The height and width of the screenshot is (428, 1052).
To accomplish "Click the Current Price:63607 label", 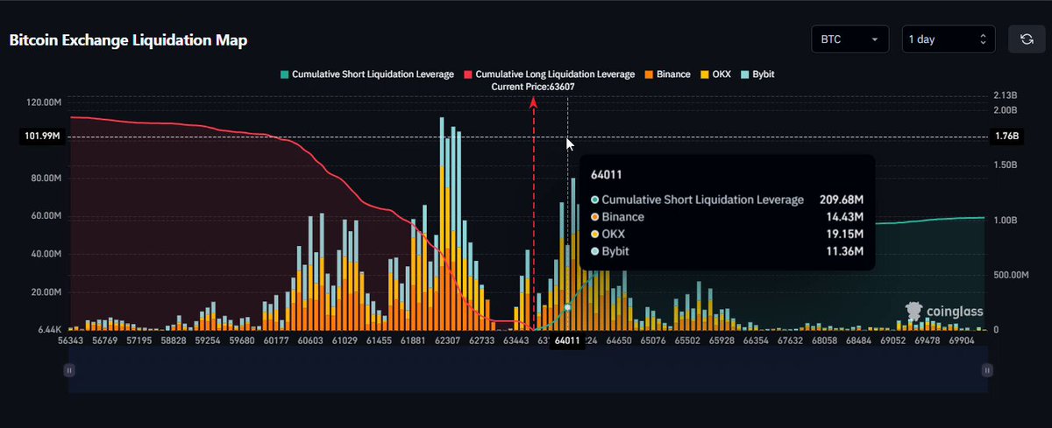I will coord(534,86).
